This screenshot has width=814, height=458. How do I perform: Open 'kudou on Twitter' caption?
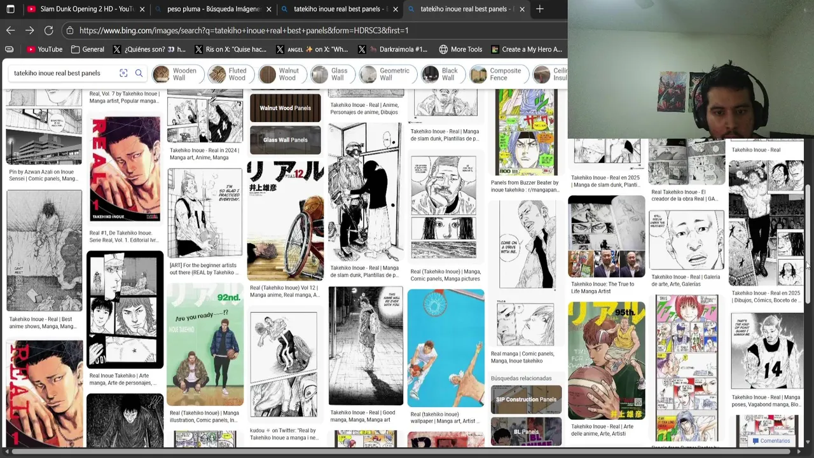(284, 434)
